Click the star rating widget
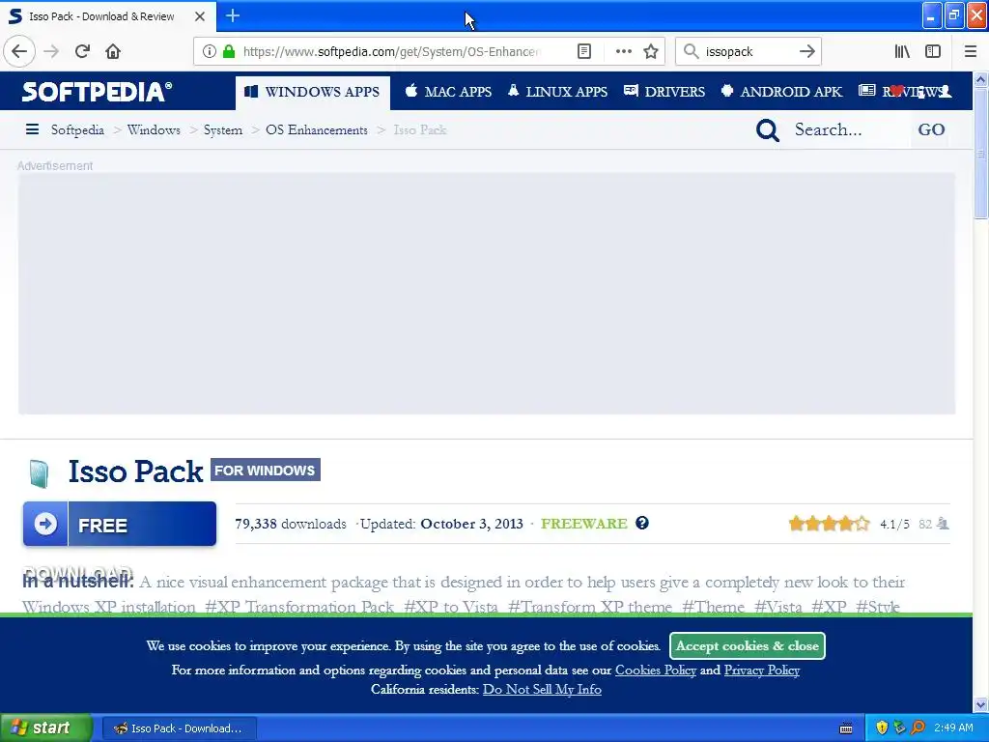Viewport: 989px width, 742px height. point(829,524)
